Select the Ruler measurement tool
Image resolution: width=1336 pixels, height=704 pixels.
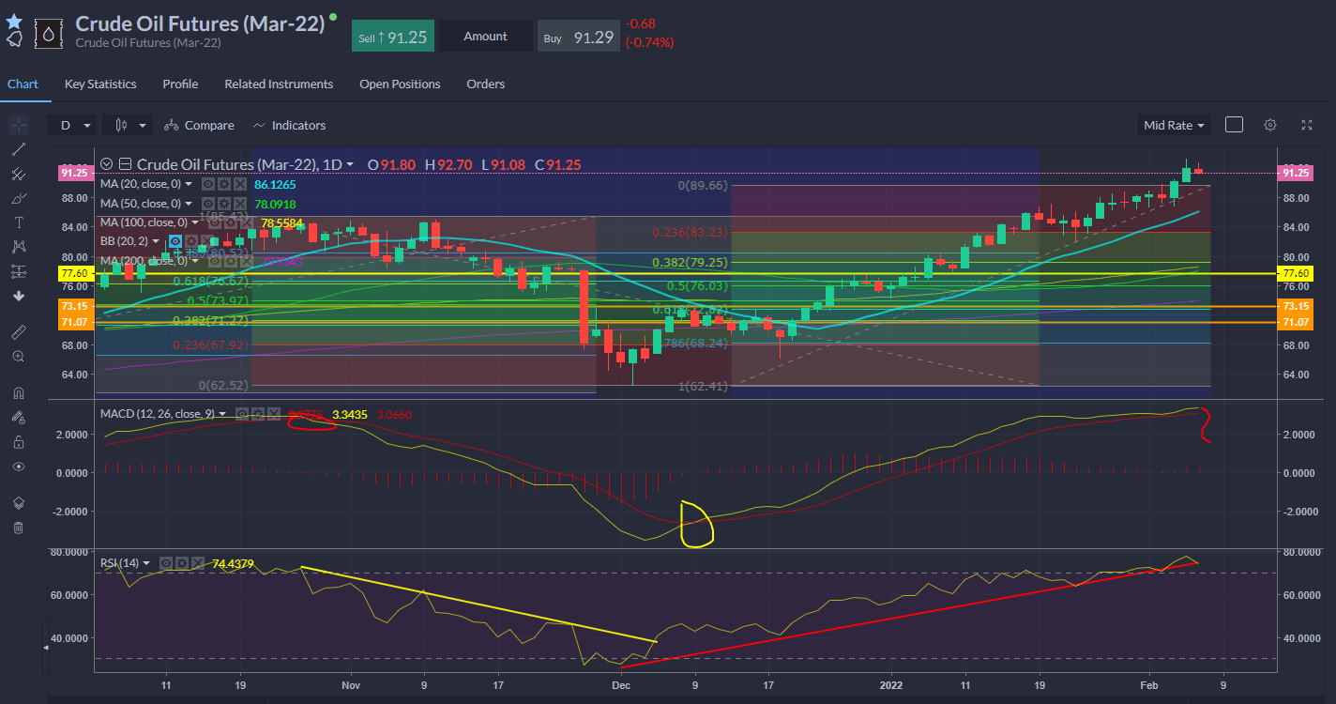point(19,331)
